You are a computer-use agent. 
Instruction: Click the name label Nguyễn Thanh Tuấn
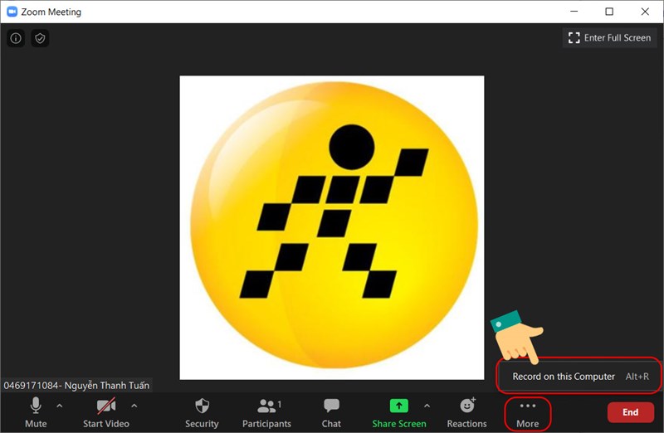click(x=76, y=385)
